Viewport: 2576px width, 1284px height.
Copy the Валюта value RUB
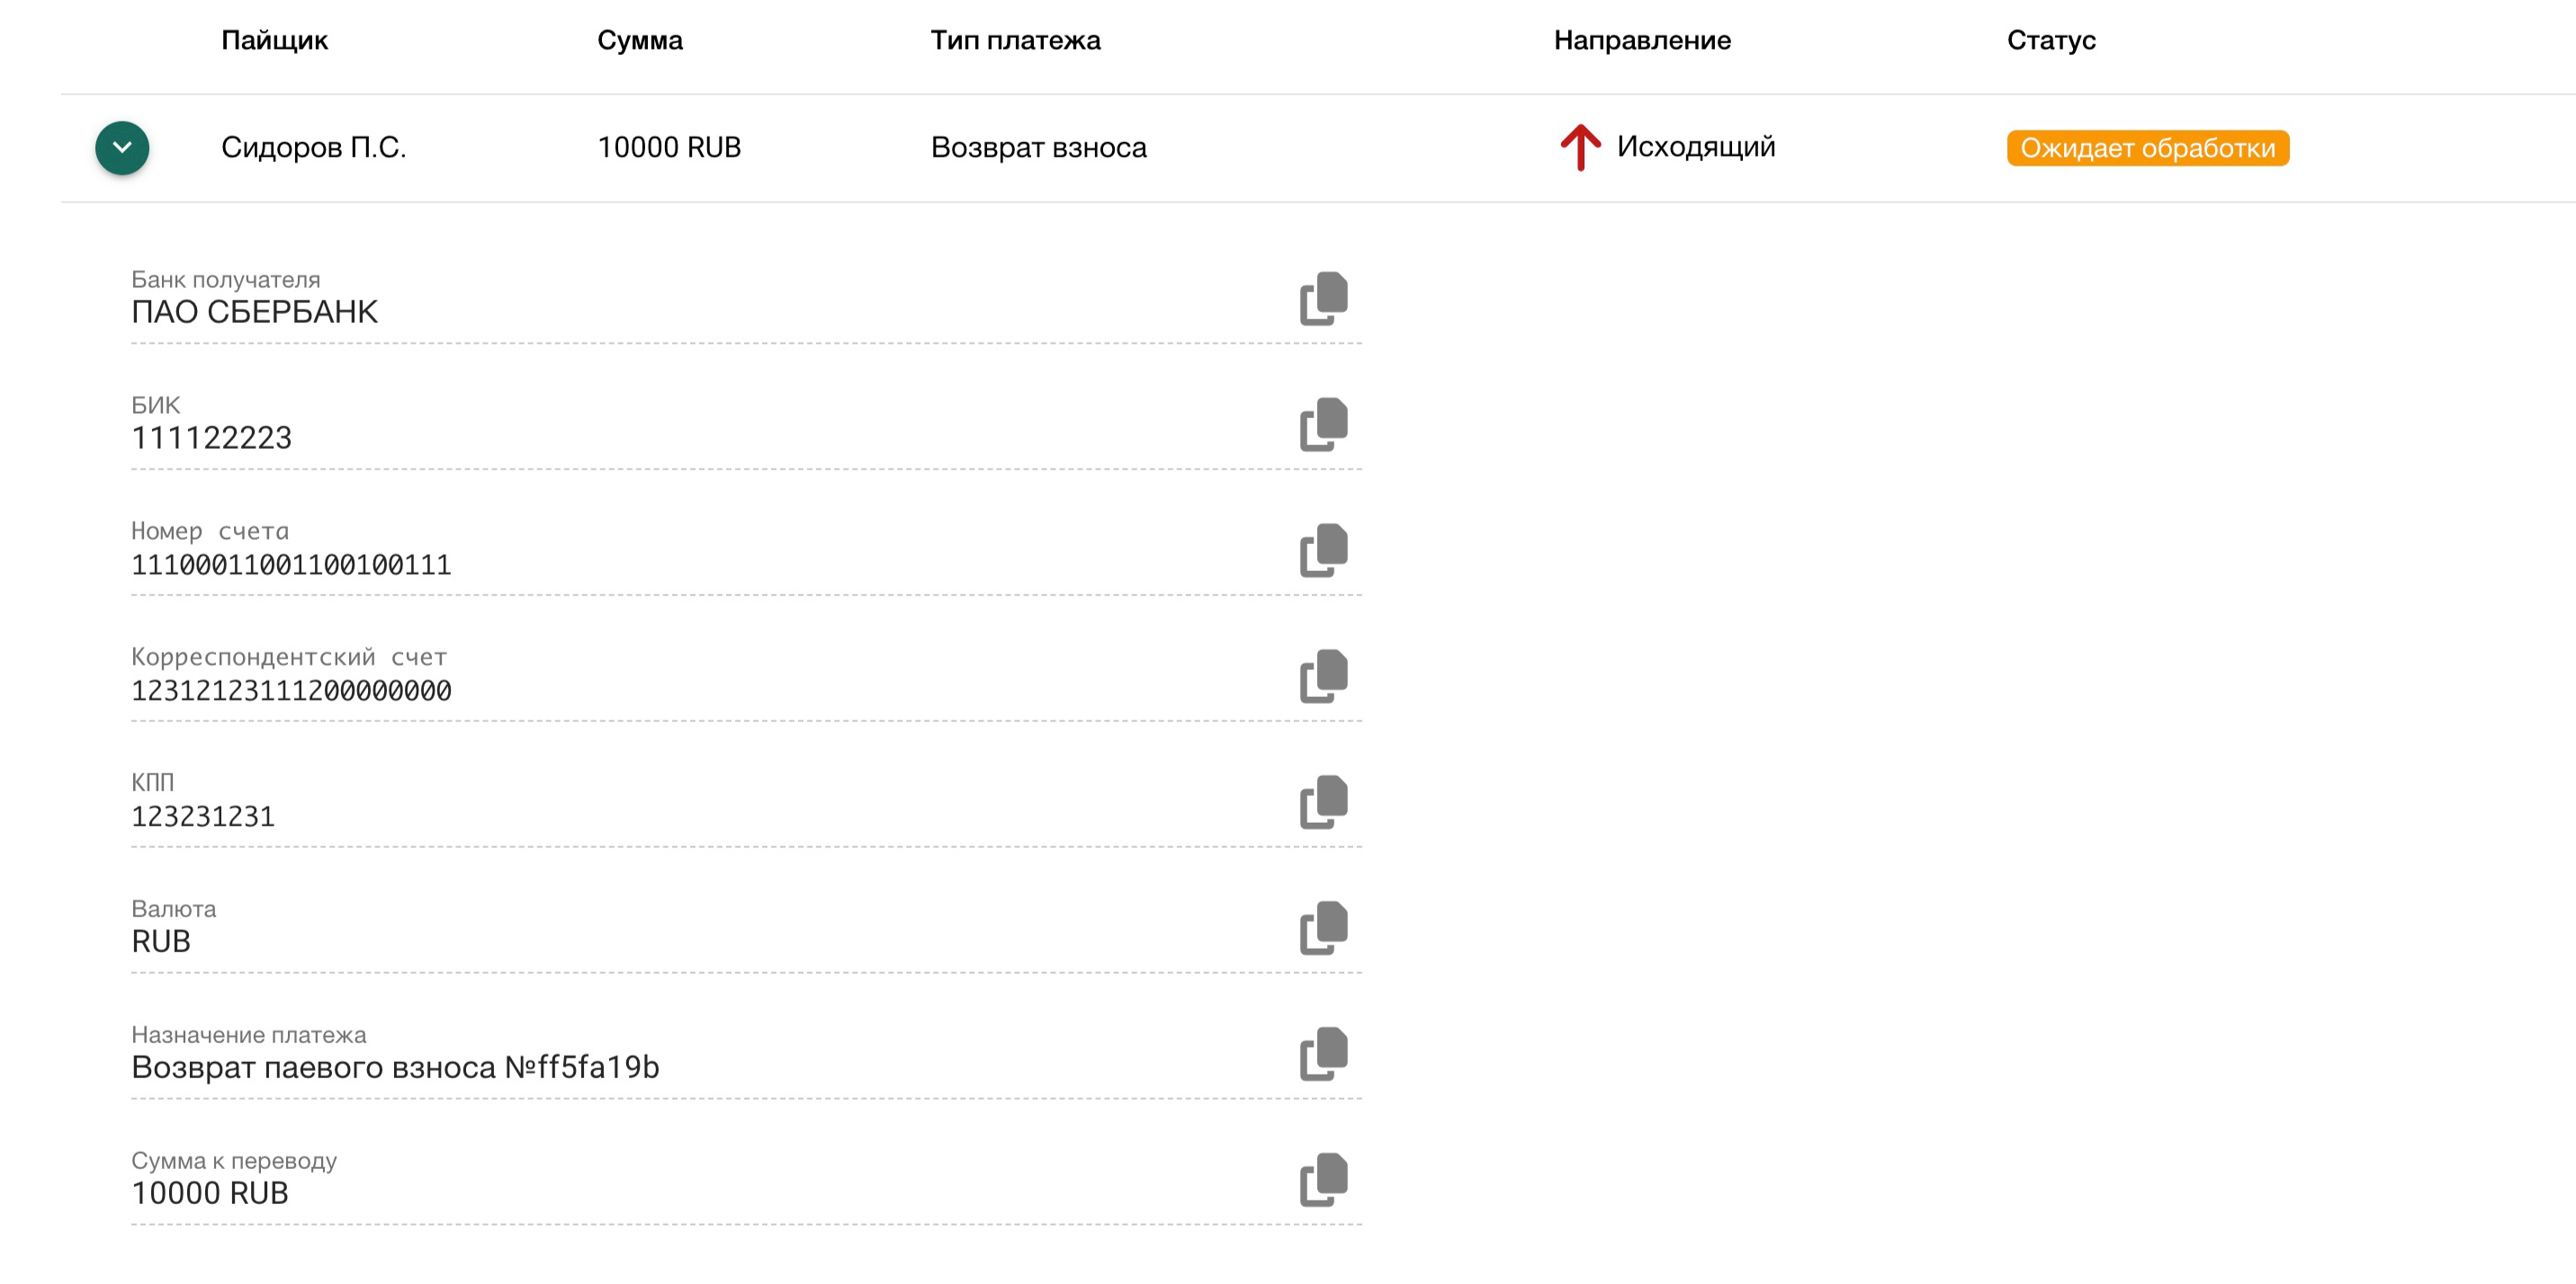point(1323,928)
